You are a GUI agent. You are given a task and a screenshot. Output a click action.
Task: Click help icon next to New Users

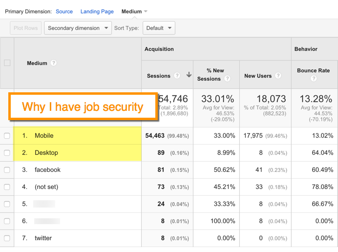278,76
